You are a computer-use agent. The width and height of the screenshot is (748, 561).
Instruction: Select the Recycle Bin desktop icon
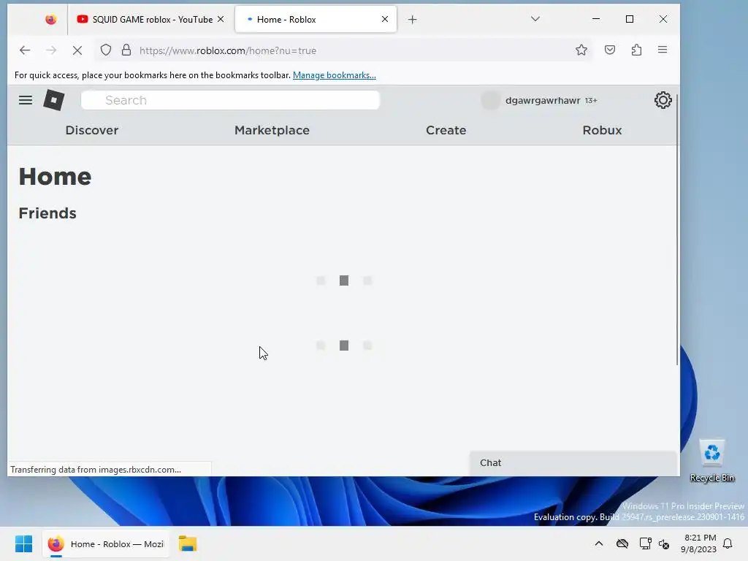712,461
